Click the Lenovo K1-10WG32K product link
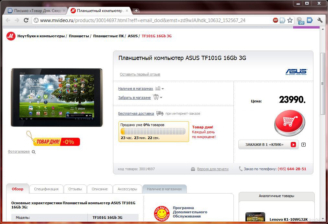 (288, 219)
